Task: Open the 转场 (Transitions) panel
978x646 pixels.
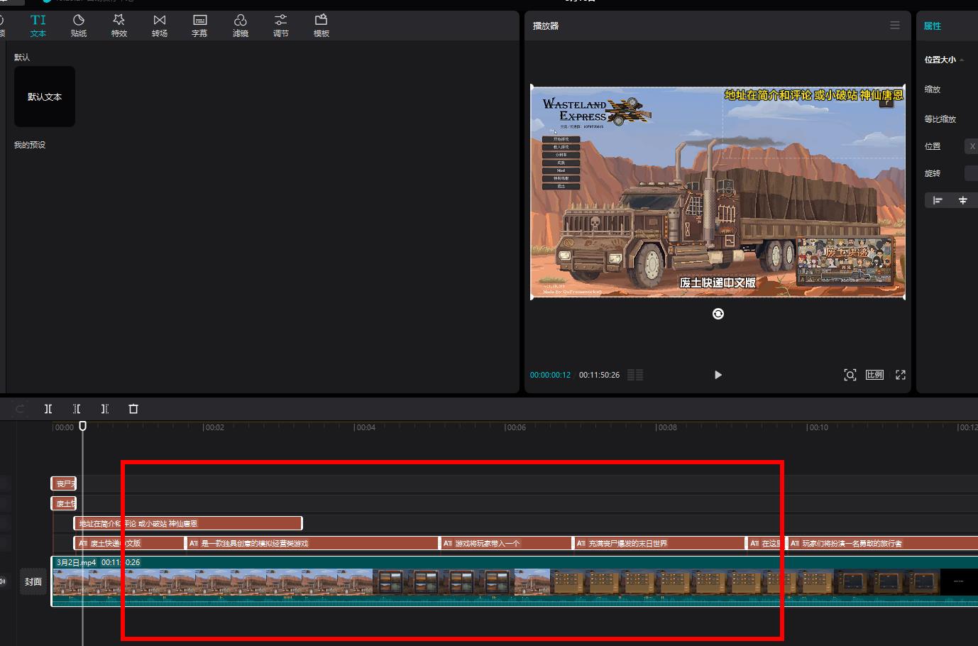Action: 160,26
